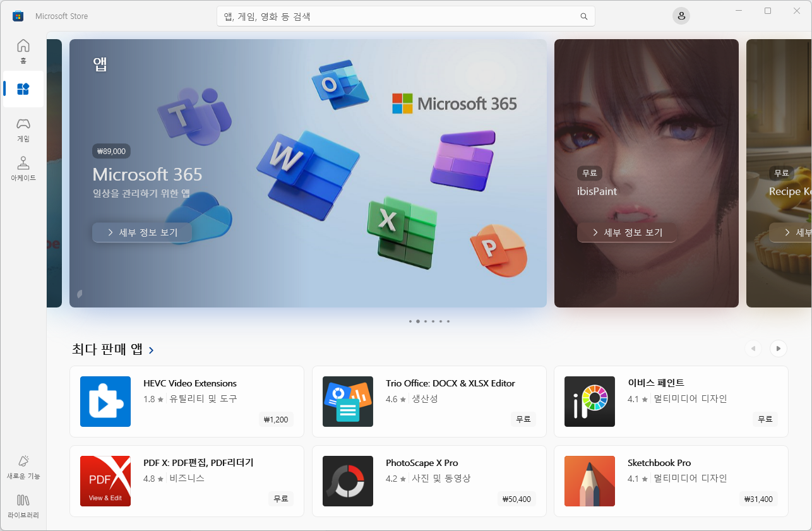This screenshot has height=531, width=812.
Task: Click 무료 badge on 이비스 페인트 card
Action: point(765,419)
